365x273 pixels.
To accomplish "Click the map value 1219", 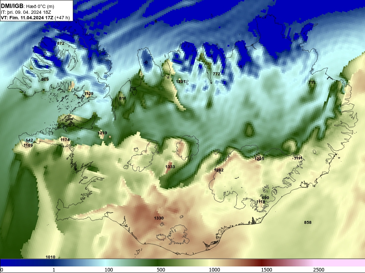I will [103, 133].
